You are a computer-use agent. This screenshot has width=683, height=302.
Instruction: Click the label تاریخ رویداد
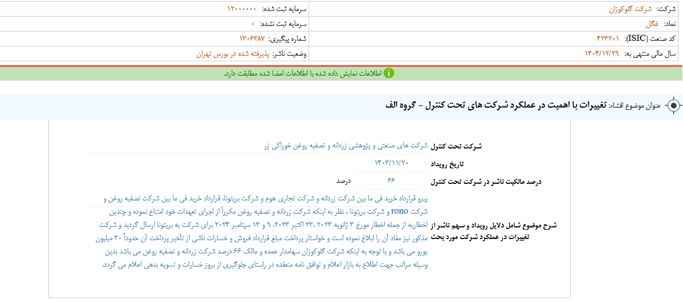(448, 165)
